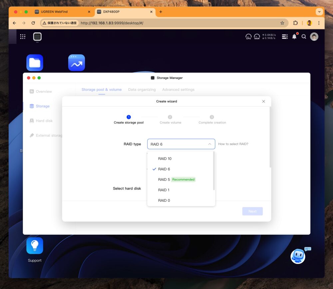Screen dimensions: 333x289
Task: Select RAID 1 option
Action: pos(164,190)
